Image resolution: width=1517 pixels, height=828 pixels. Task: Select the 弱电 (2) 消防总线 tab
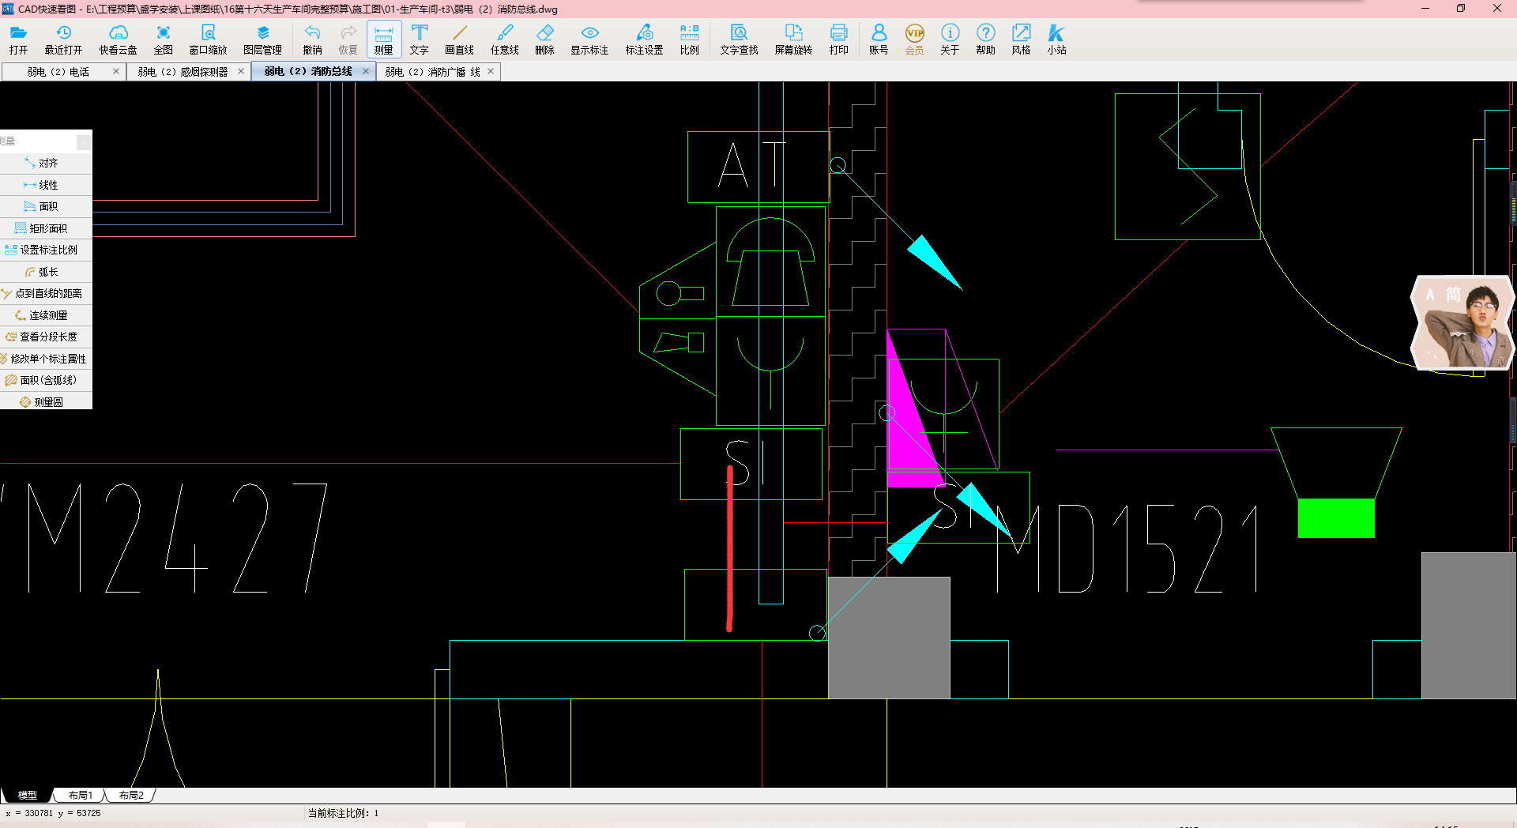point(308,71)
